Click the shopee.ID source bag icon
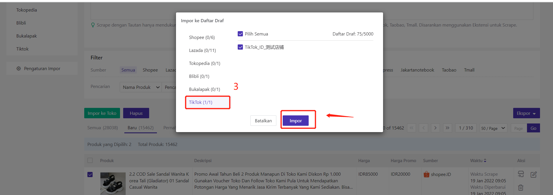The height and width of the screenshot is (195, 553). pos(426,174)
